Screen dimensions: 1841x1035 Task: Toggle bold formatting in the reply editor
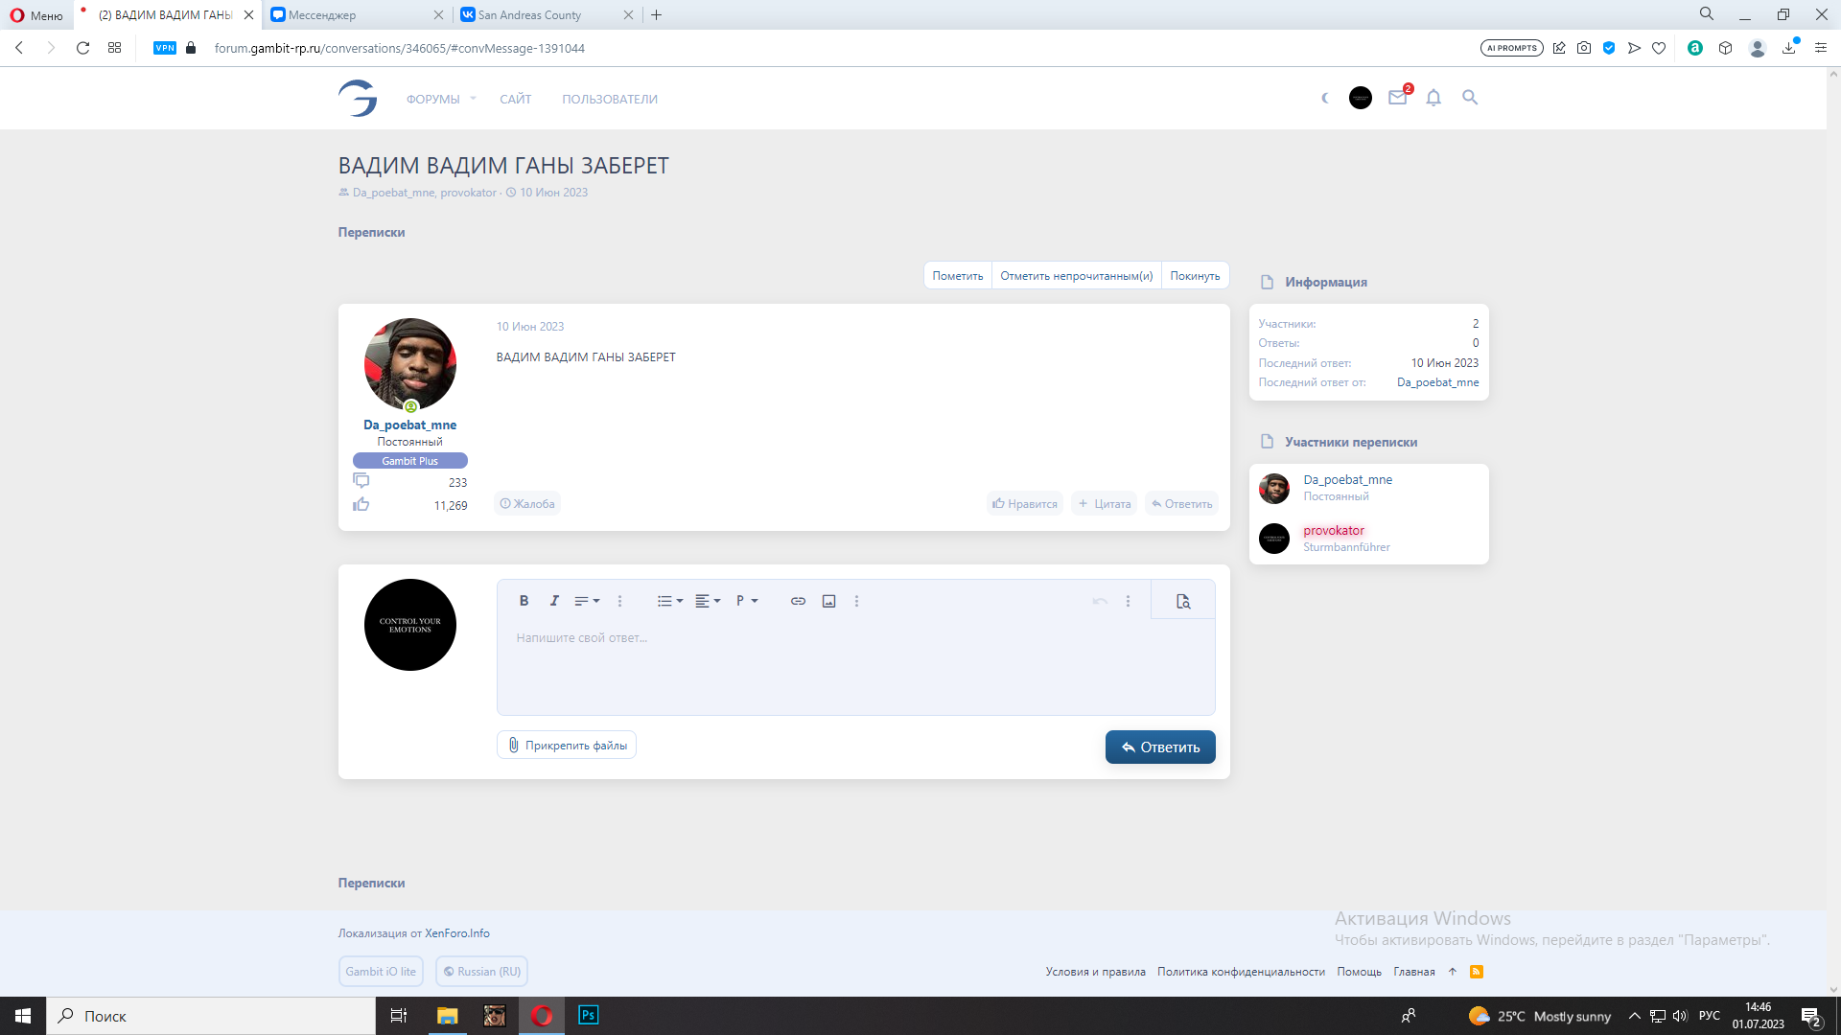524,601
